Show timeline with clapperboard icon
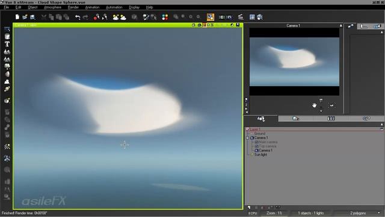 click(241, 17)
